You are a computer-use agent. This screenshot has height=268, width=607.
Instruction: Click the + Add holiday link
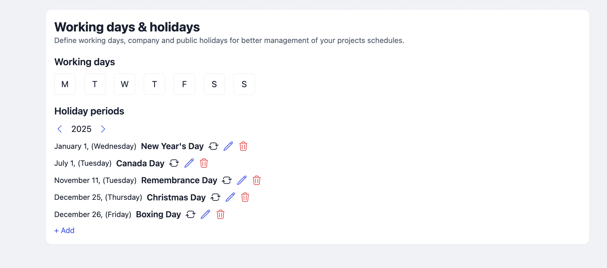click(64, 230)
